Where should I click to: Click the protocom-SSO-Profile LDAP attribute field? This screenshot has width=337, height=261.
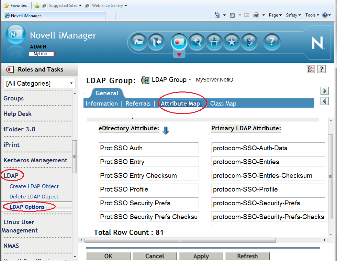tap(268, 189)
